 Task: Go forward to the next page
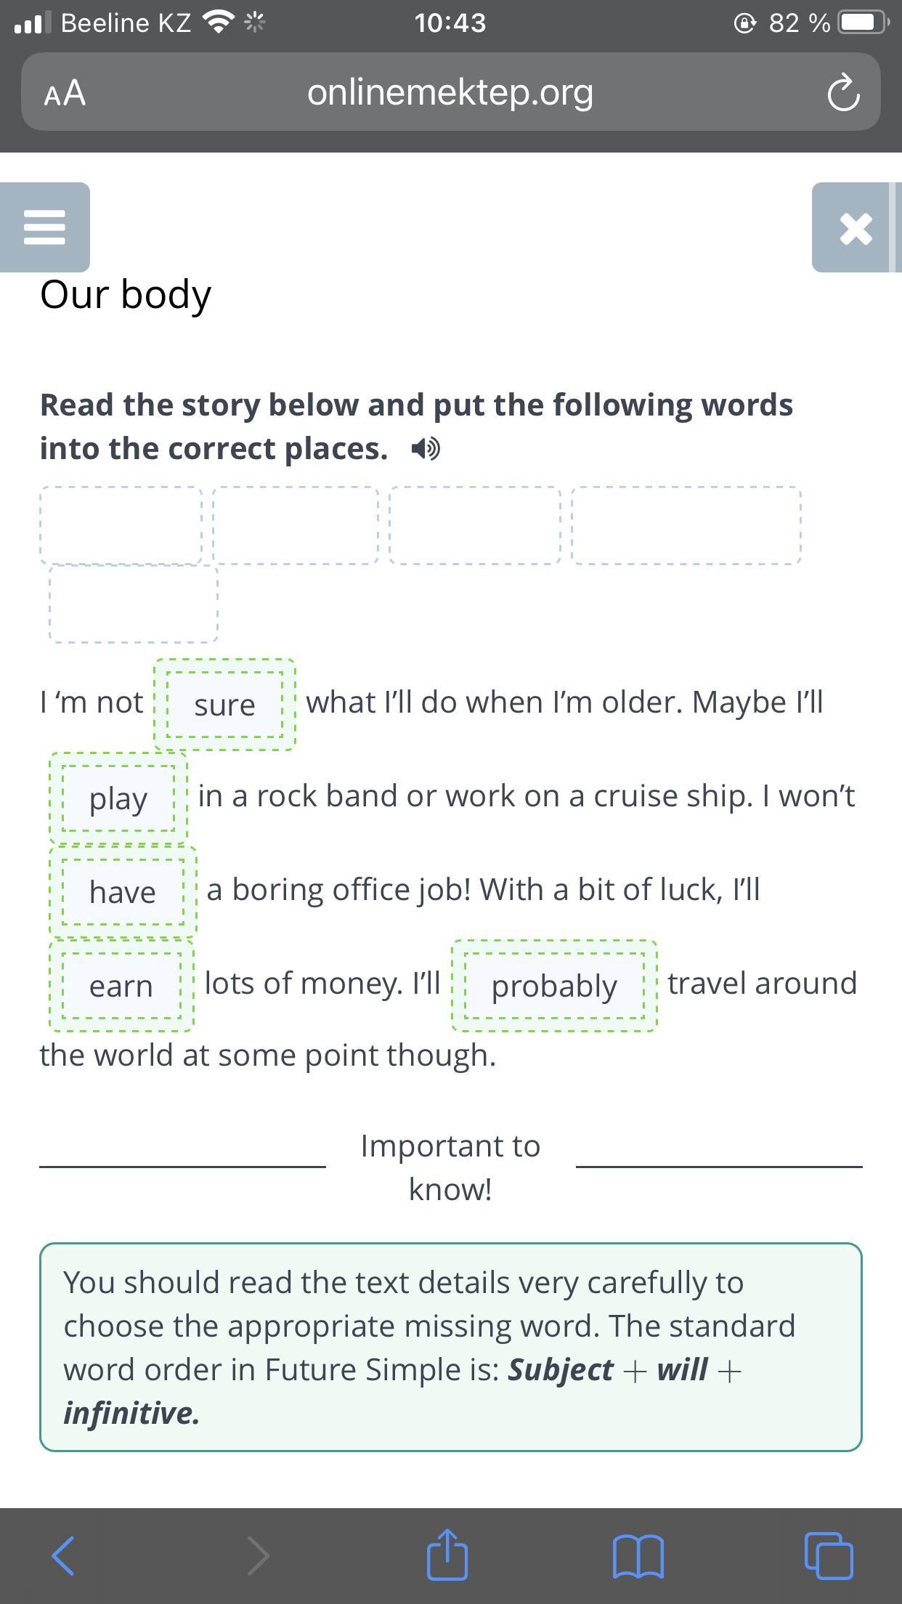tap(258, 1555)
